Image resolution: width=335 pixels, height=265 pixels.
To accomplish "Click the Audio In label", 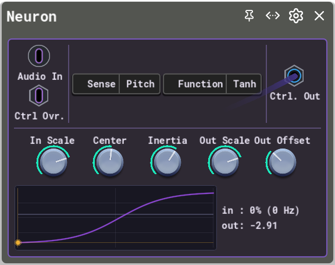I will point(40,76).
